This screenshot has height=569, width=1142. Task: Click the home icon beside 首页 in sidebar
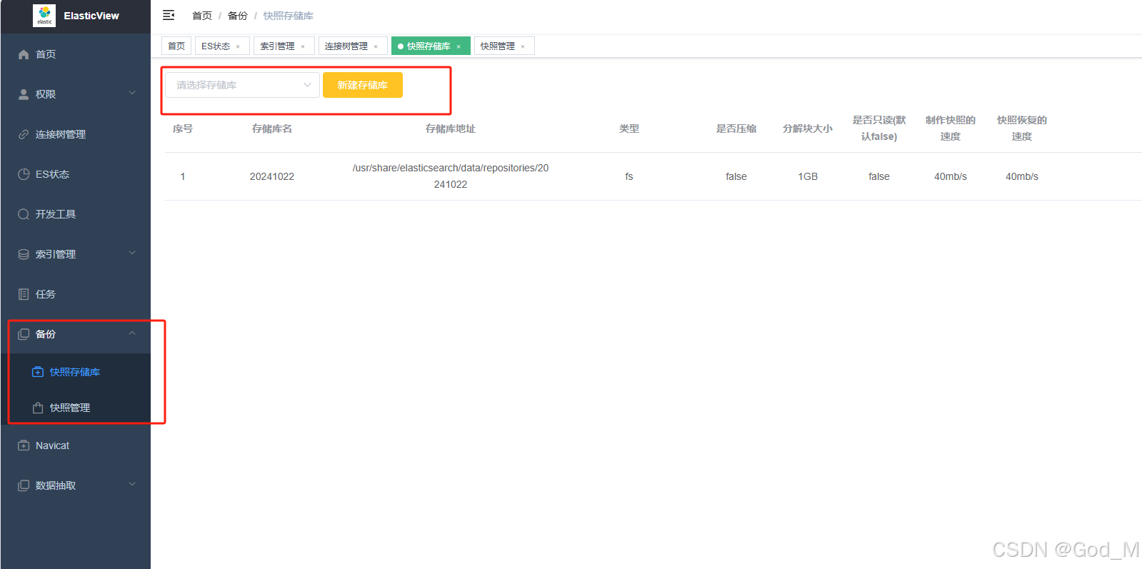point(24,54)
